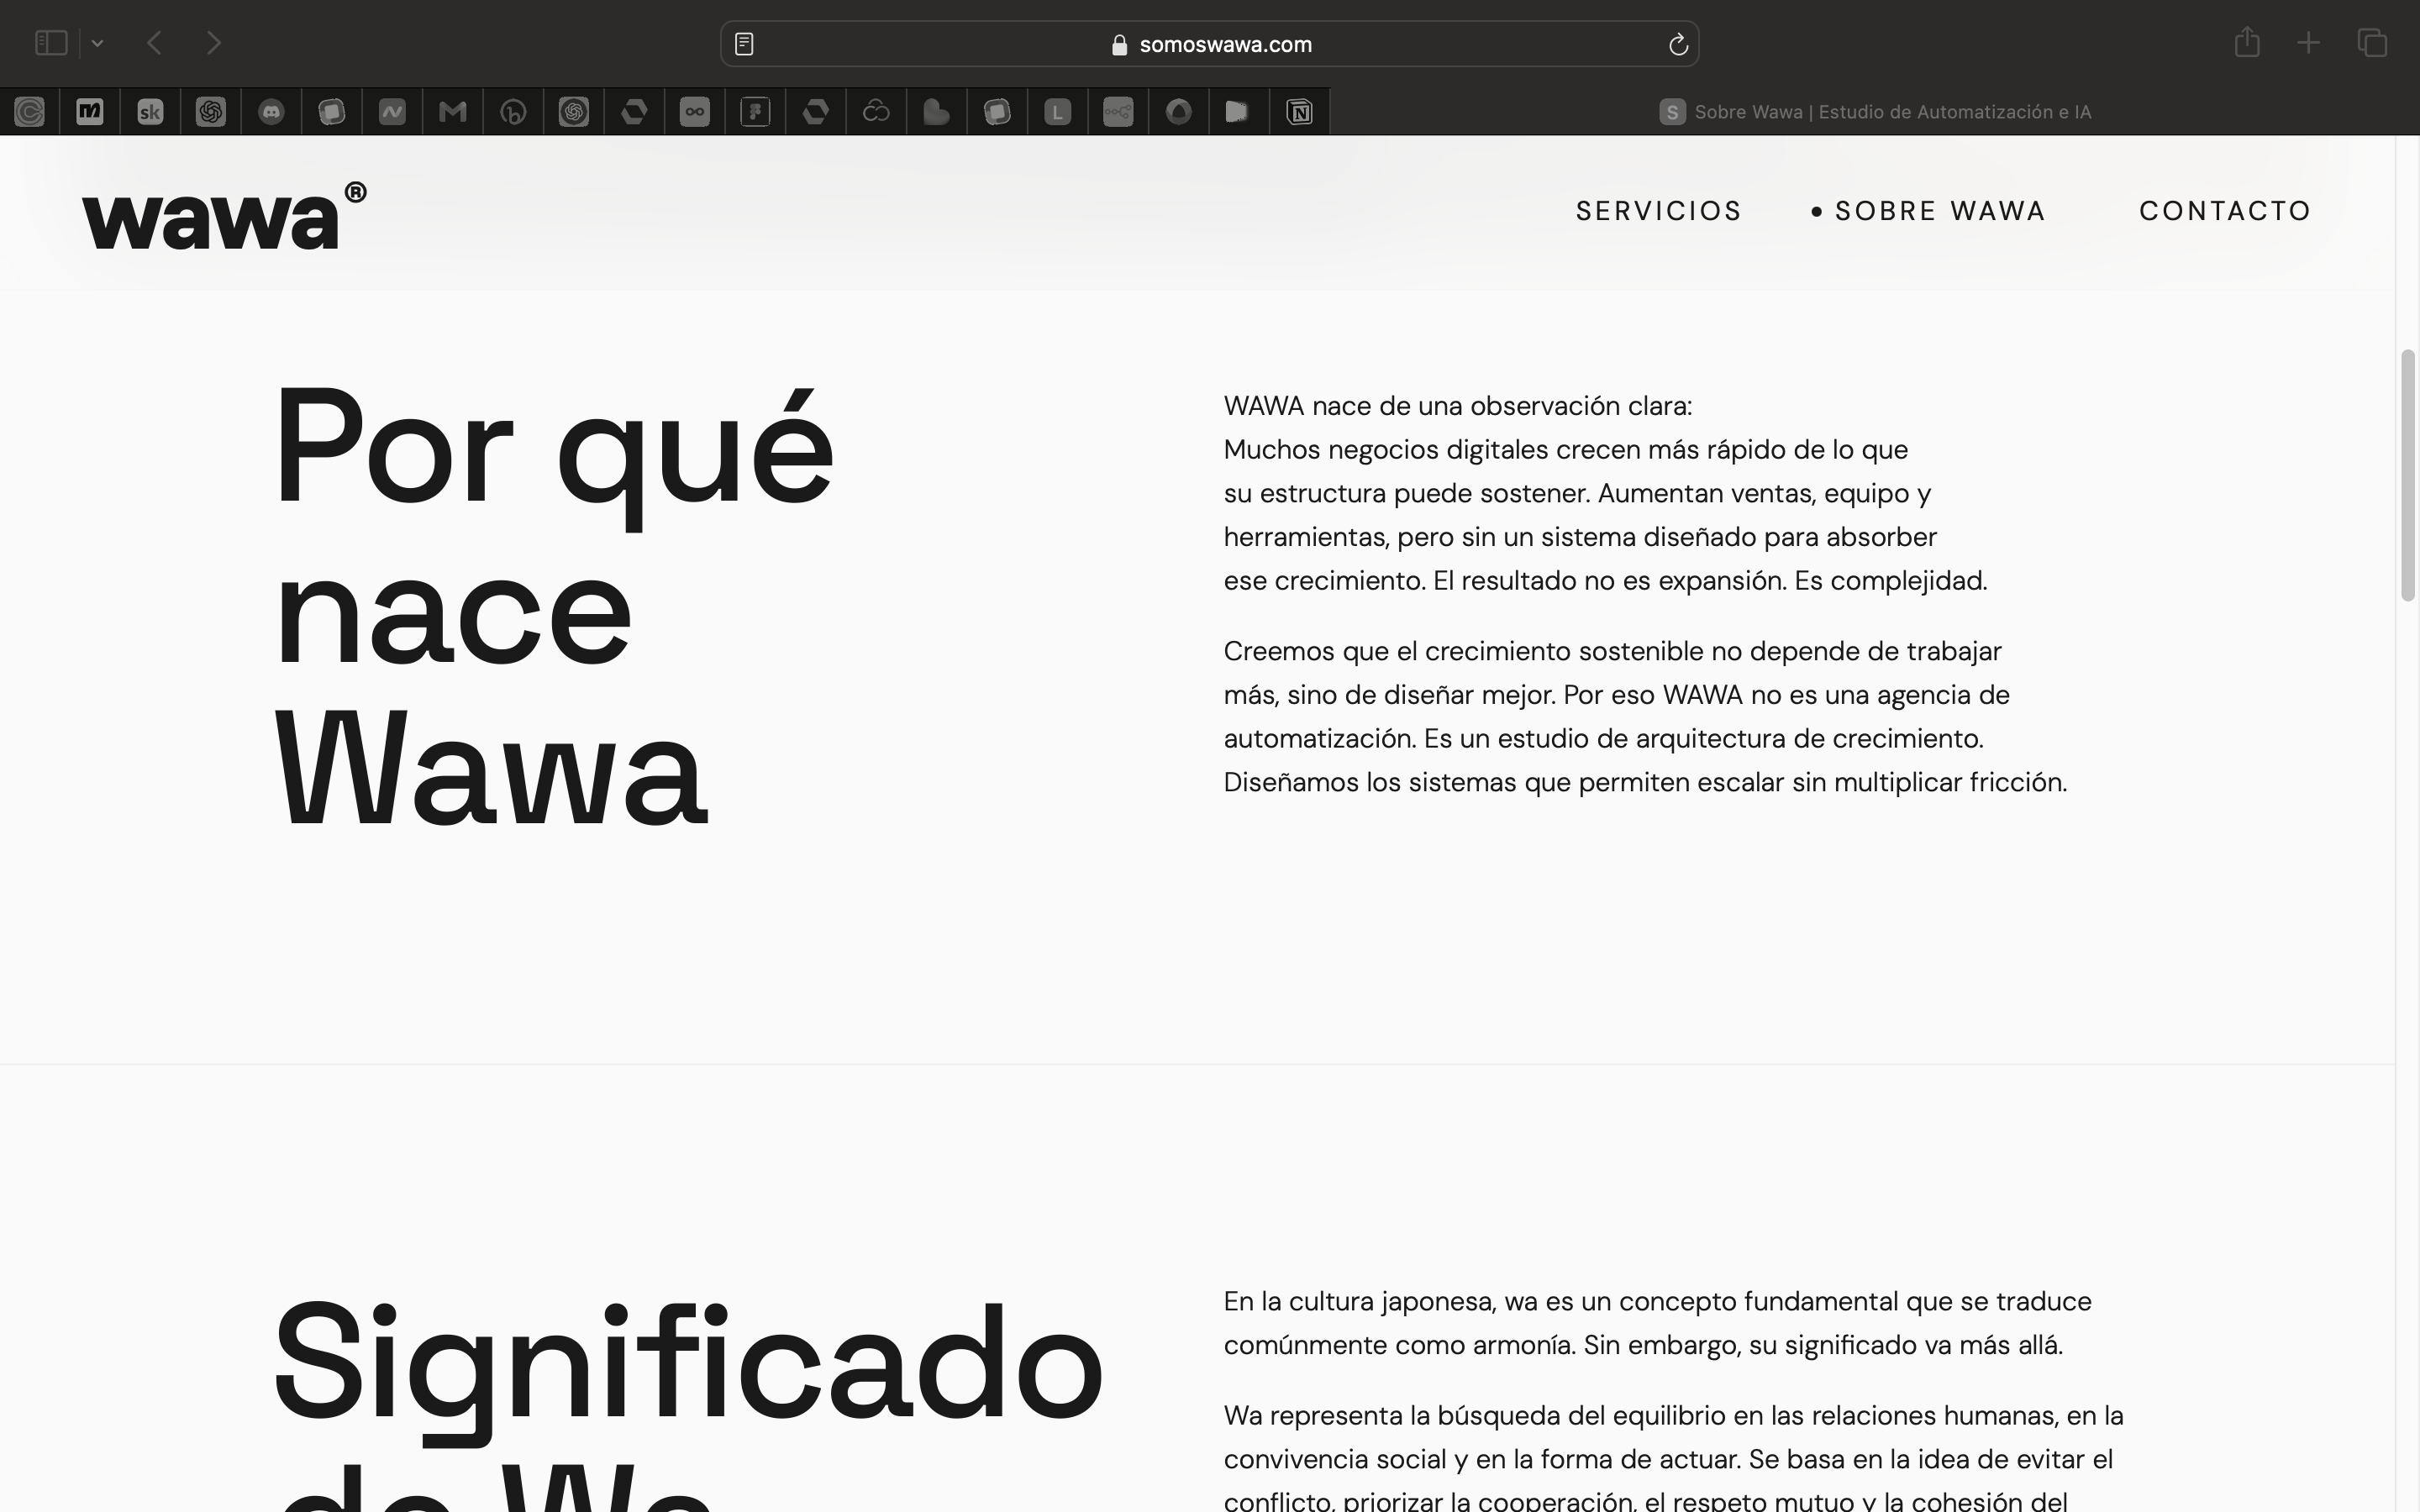This screenshot has width=2420, height=1512.
Task: Open the SERVICIOS navigation link
Action: [x=1659, y=211]
